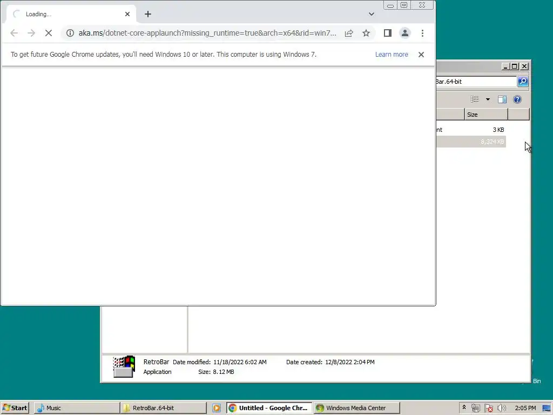Open Chrome's tab search dropdown
The height and width of the screenshot is (415, 553).
click(372, 14)
